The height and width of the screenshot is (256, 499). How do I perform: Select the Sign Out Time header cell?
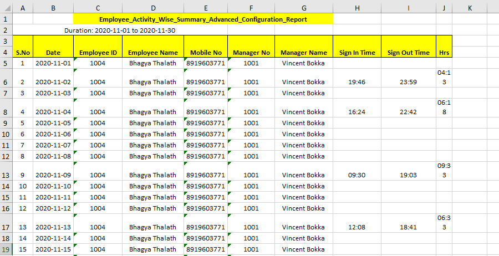coord(408,53)
